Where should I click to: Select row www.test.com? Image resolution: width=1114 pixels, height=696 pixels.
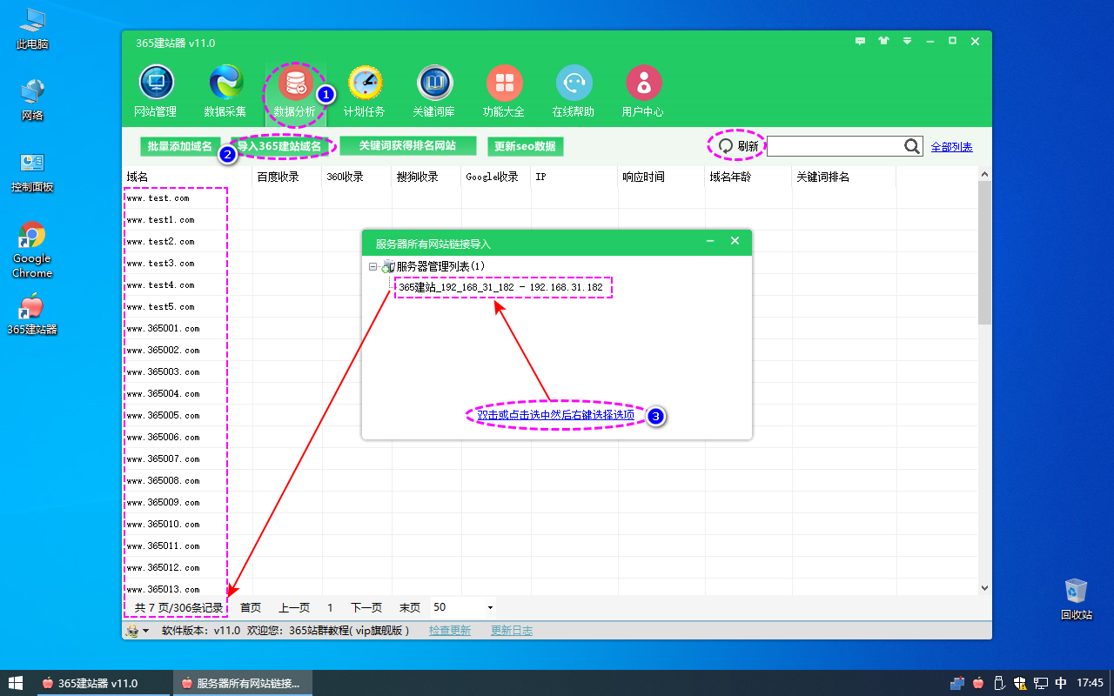(x=550, y=198)
